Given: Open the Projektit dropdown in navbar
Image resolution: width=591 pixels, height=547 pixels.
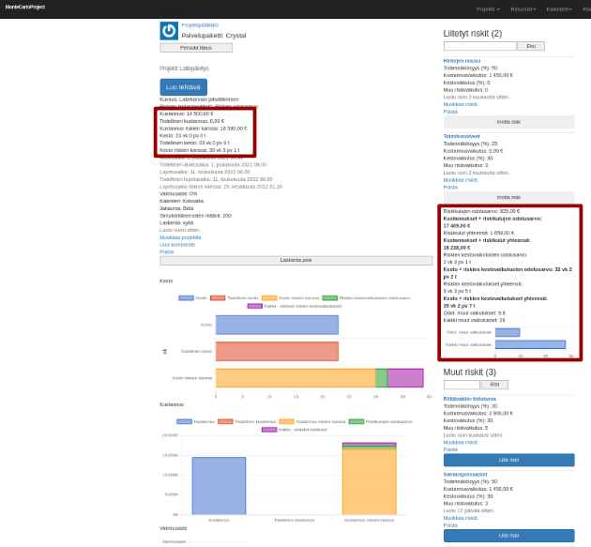Looking at the screenshot, I should (x=487, y=8).
